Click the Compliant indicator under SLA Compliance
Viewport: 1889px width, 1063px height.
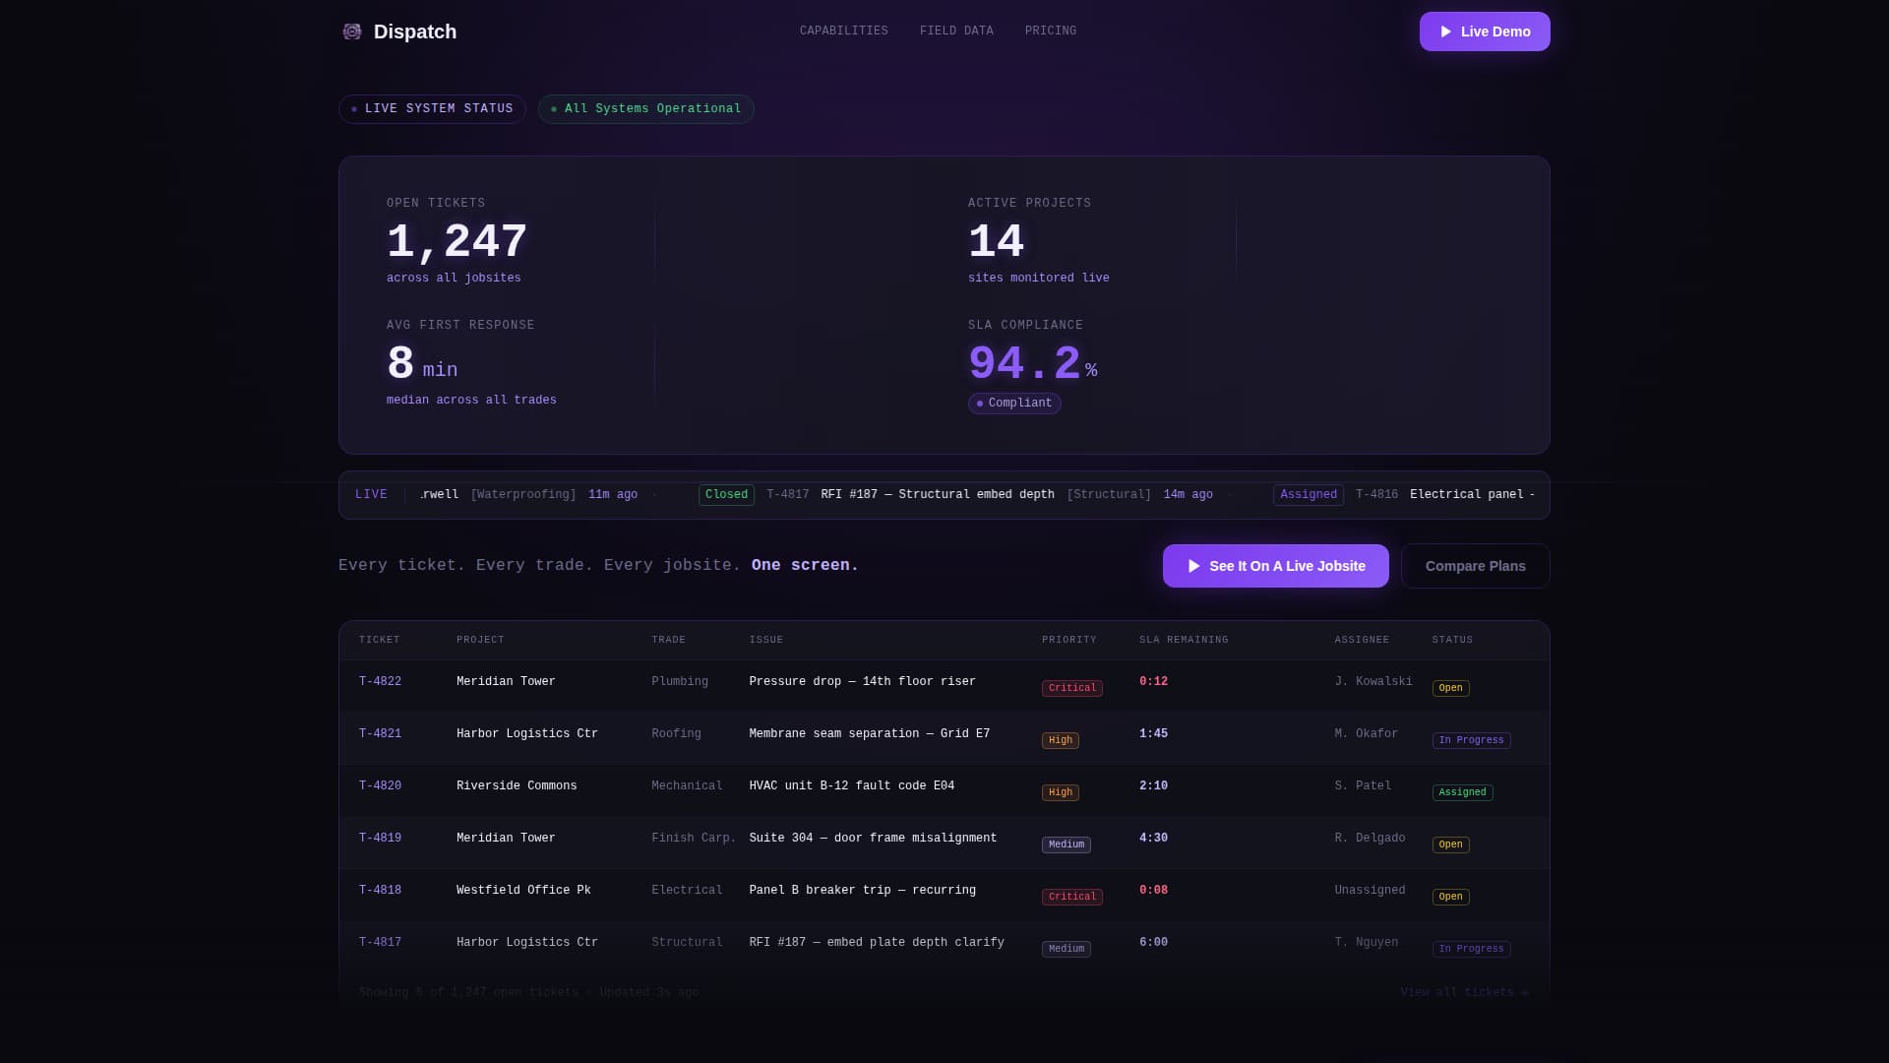point(1014,404)
